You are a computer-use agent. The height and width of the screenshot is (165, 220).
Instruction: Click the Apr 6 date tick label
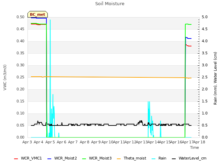(x=62, y=142)
